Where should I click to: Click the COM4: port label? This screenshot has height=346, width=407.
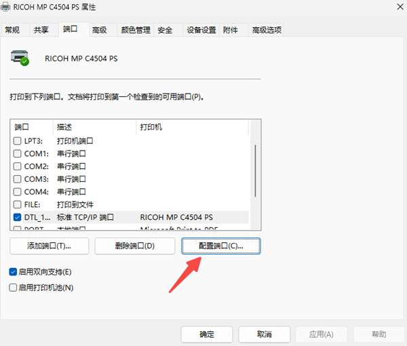click(x=37, y=192)
